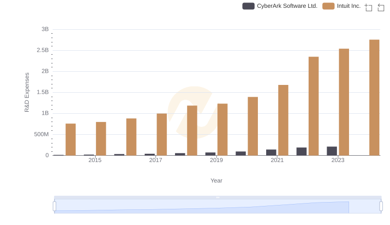Click the y-axis label 2.5B
The width and height of the screenshot is (390, 225).
(x=43, y=50)
